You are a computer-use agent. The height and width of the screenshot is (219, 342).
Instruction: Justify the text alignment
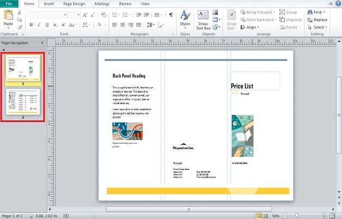click(139, 25)
